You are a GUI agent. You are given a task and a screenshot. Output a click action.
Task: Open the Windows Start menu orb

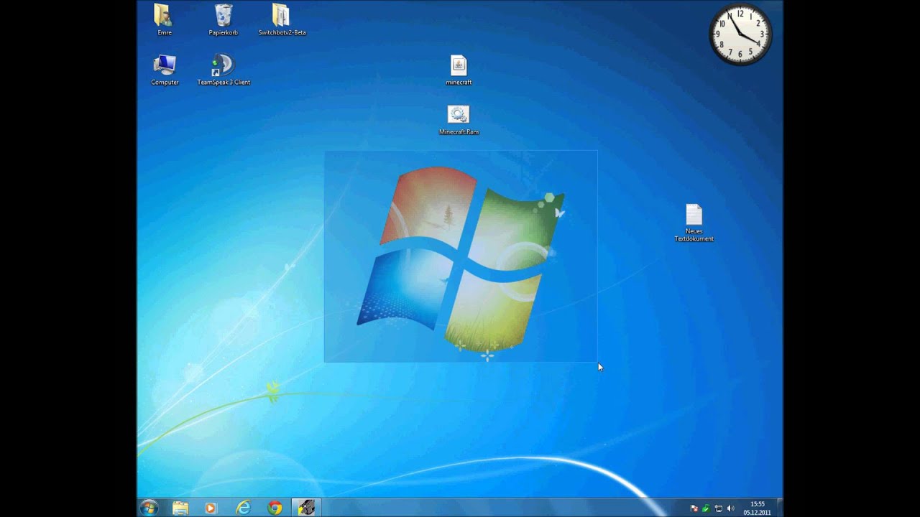[x=149, y=508]
